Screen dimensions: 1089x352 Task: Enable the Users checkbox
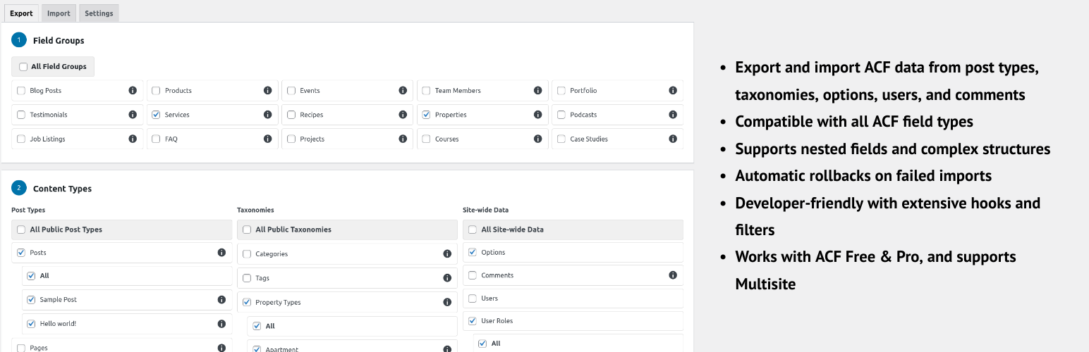[473, 298]
